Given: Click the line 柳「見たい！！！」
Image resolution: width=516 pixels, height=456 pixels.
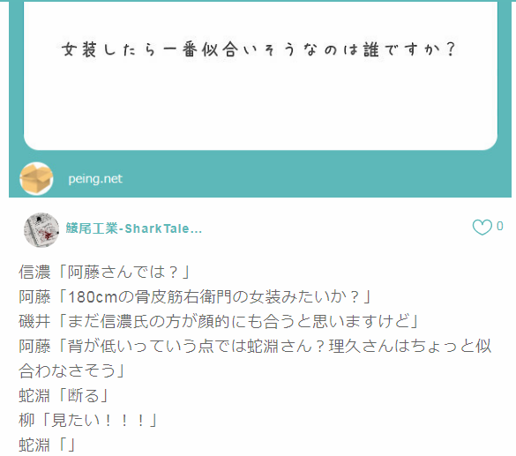Looking at the screenshot, I should coord(87,421).
